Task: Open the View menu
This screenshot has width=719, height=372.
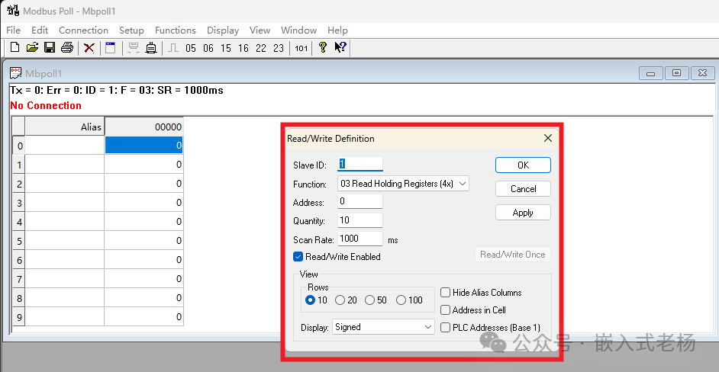Action: tap(260, 30)
